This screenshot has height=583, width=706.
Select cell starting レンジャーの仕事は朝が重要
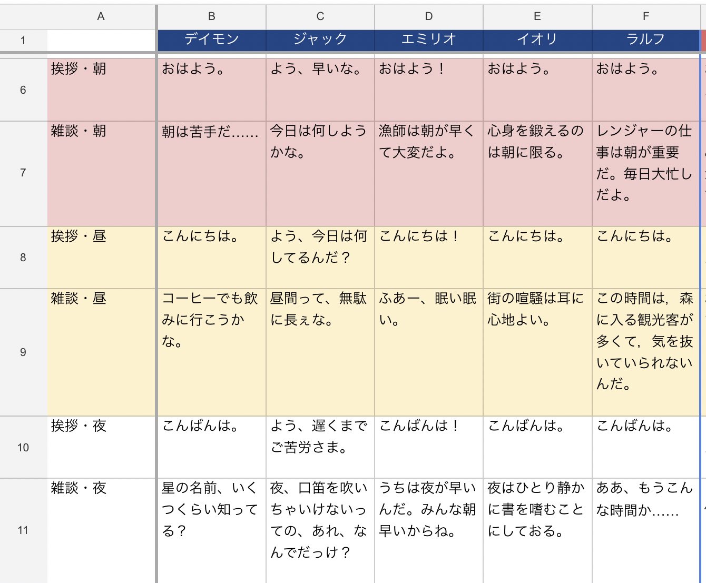[x=646, y=174]
